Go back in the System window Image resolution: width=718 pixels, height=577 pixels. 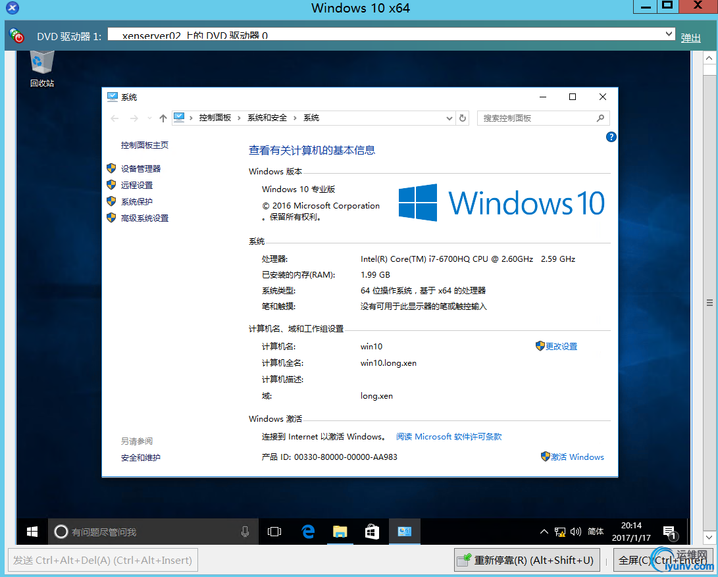pos(115,118)
